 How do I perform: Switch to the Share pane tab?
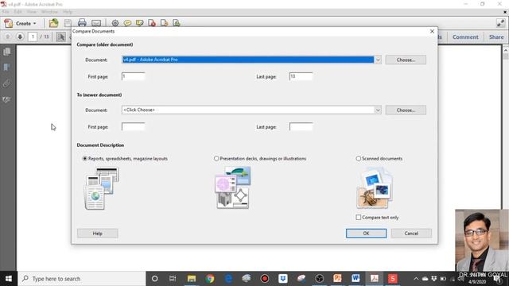[x=496, y=37]
